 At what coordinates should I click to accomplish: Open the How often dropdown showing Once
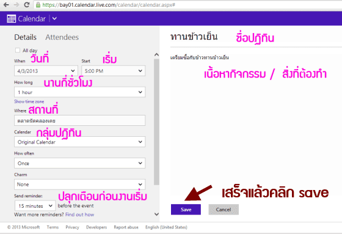click(80, 163)
